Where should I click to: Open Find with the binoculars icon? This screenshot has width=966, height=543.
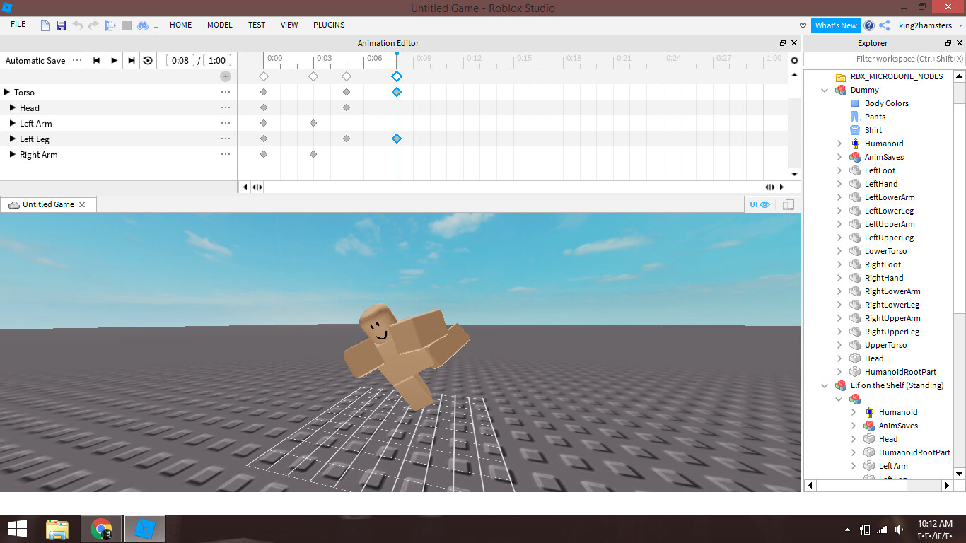point(142,25)
